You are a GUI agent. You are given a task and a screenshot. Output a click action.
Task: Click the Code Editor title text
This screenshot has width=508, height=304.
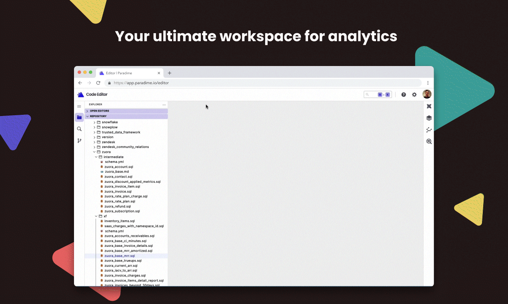pyautogui.click(x=97, y=94)
